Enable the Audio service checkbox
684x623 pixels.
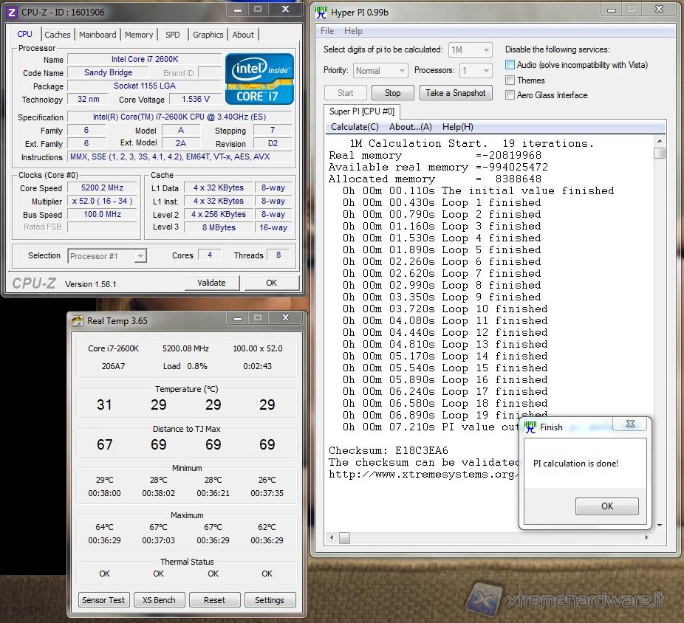pyautogui.click(x=510, y=65)
